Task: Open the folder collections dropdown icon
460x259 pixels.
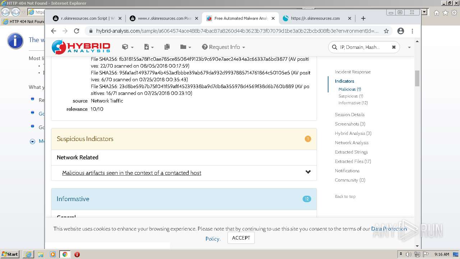Action: [185, 47]
